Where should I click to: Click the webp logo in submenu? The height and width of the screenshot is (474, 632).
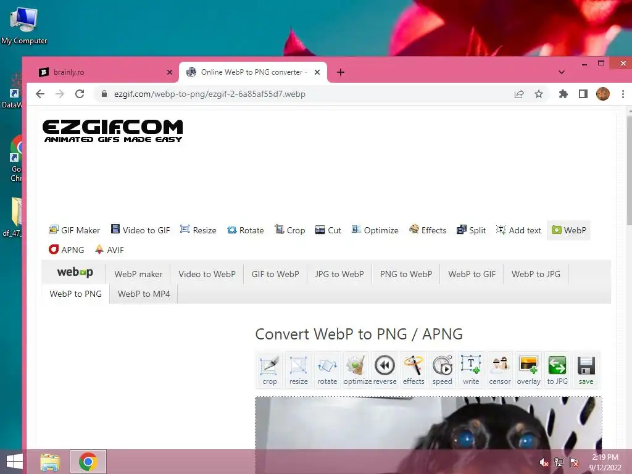click(75, 273)
